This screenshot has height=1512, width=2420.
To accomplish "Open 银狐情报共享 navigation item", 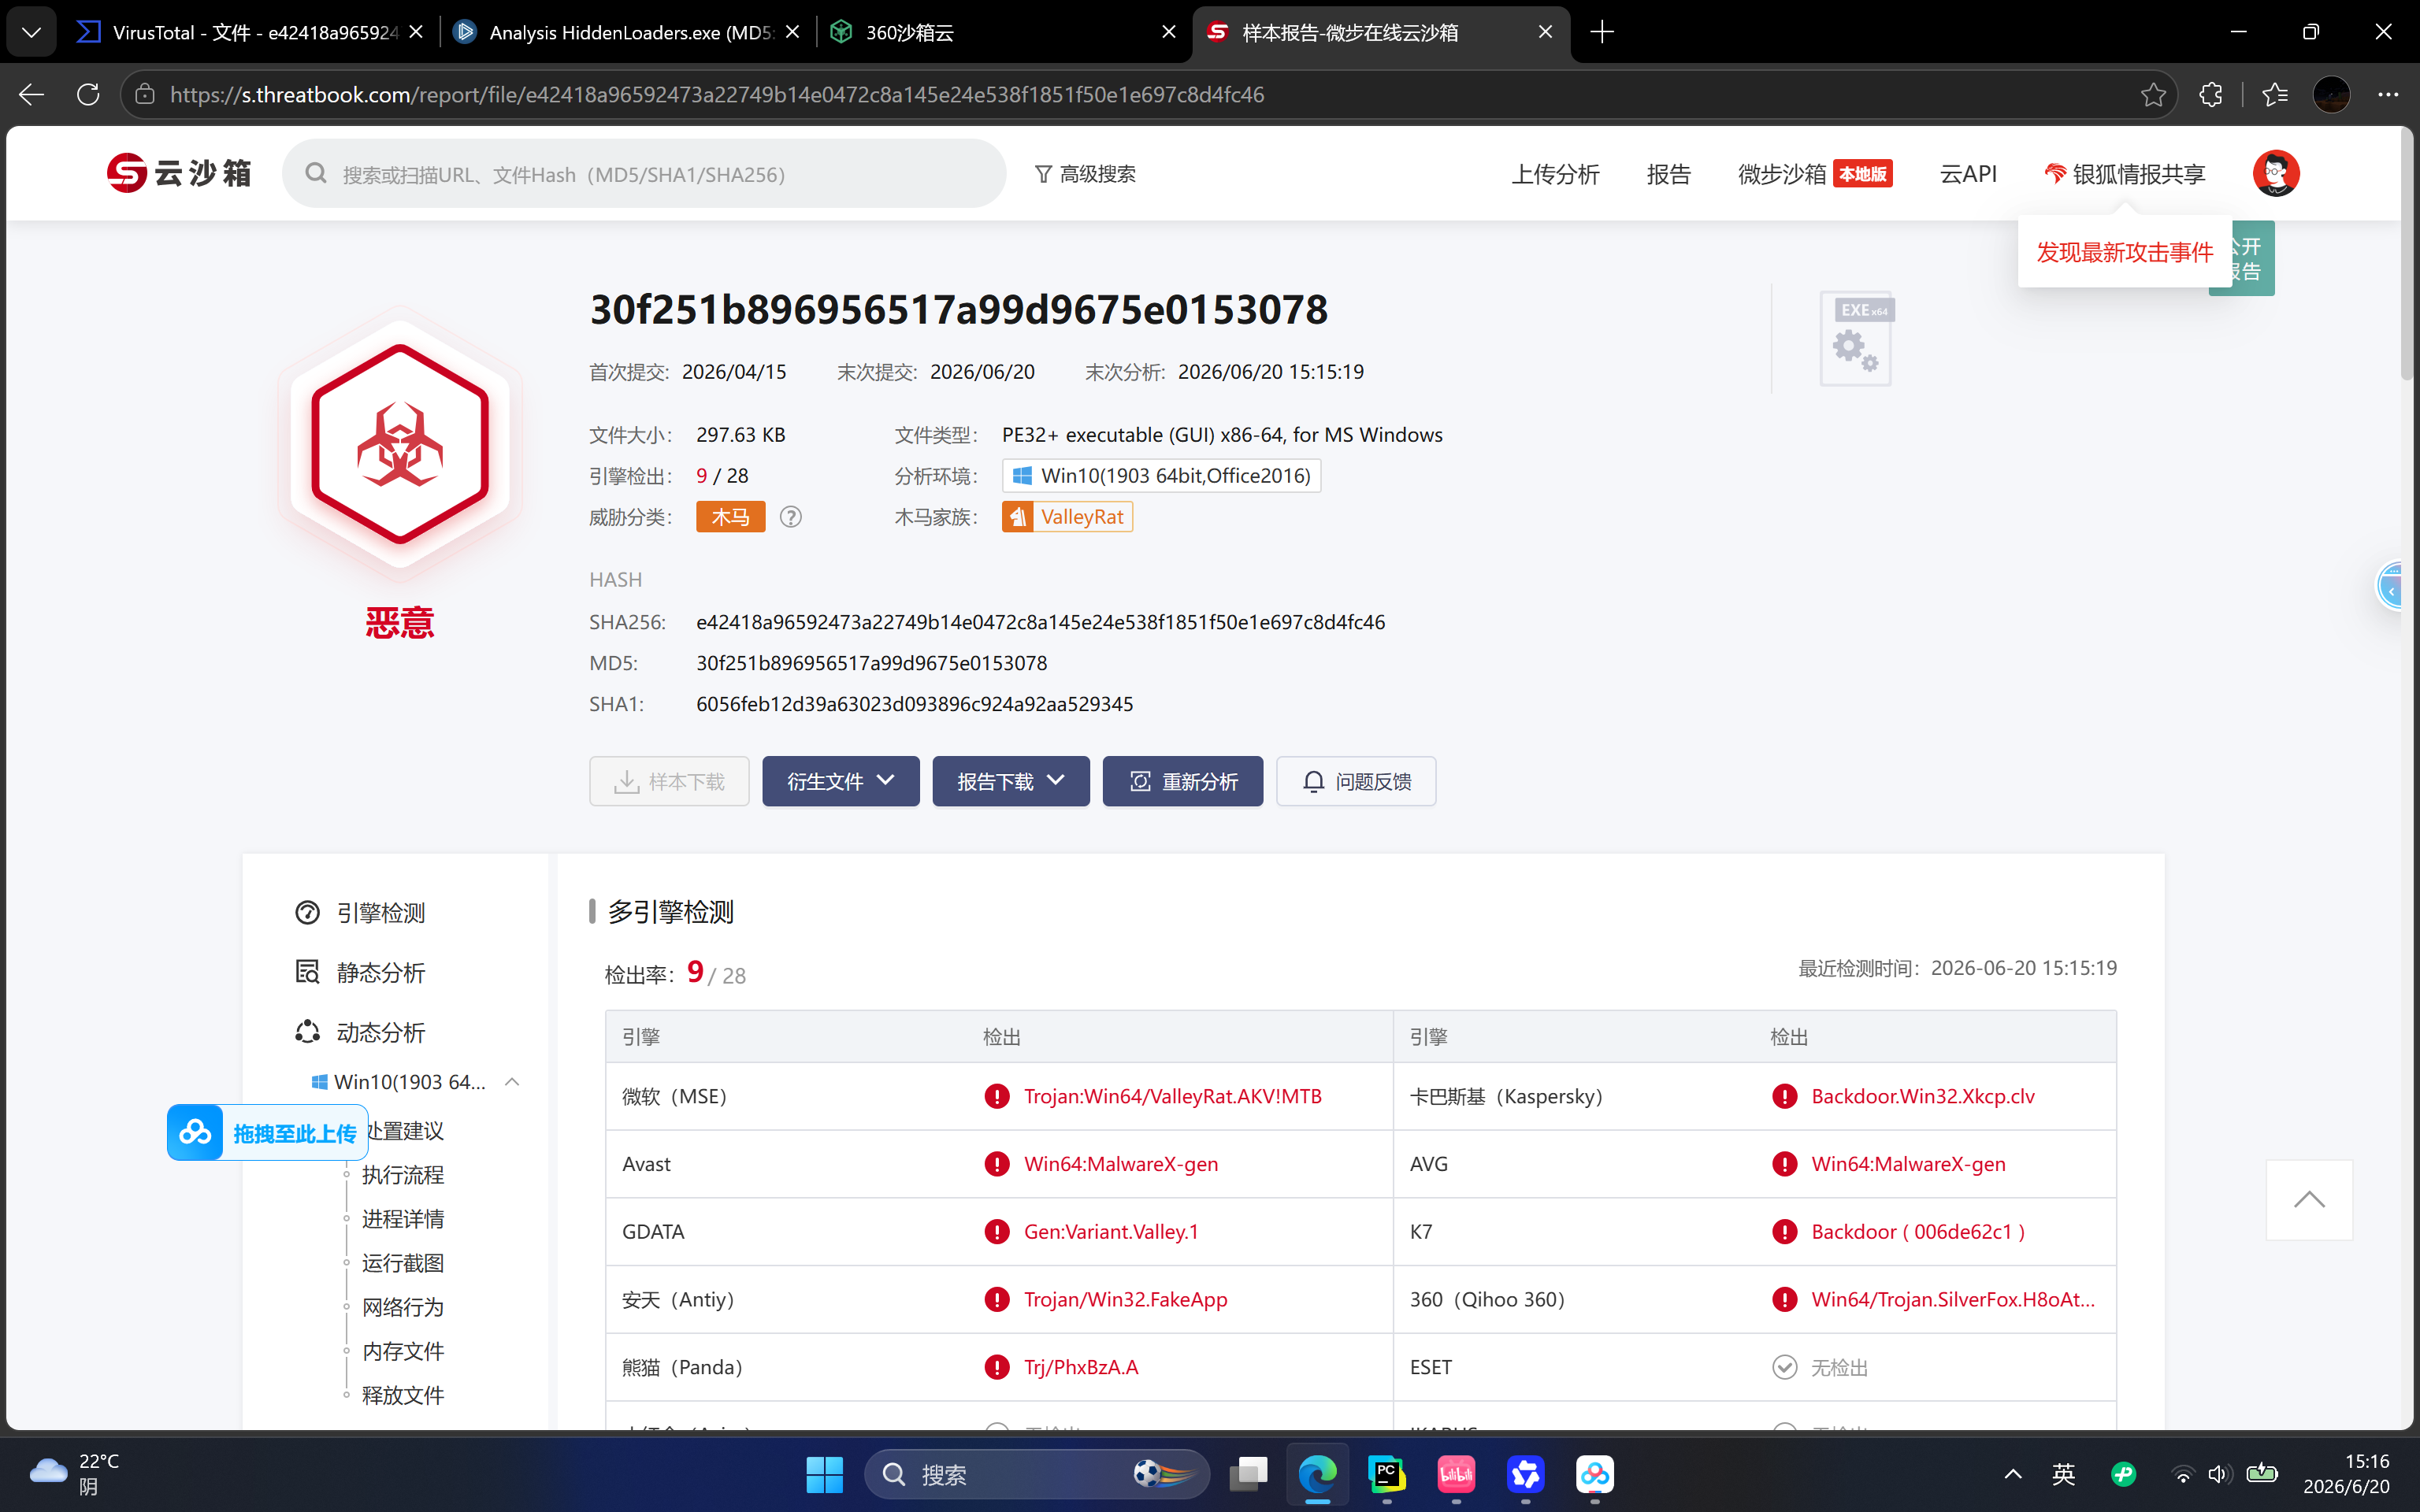I will 2125,174.
